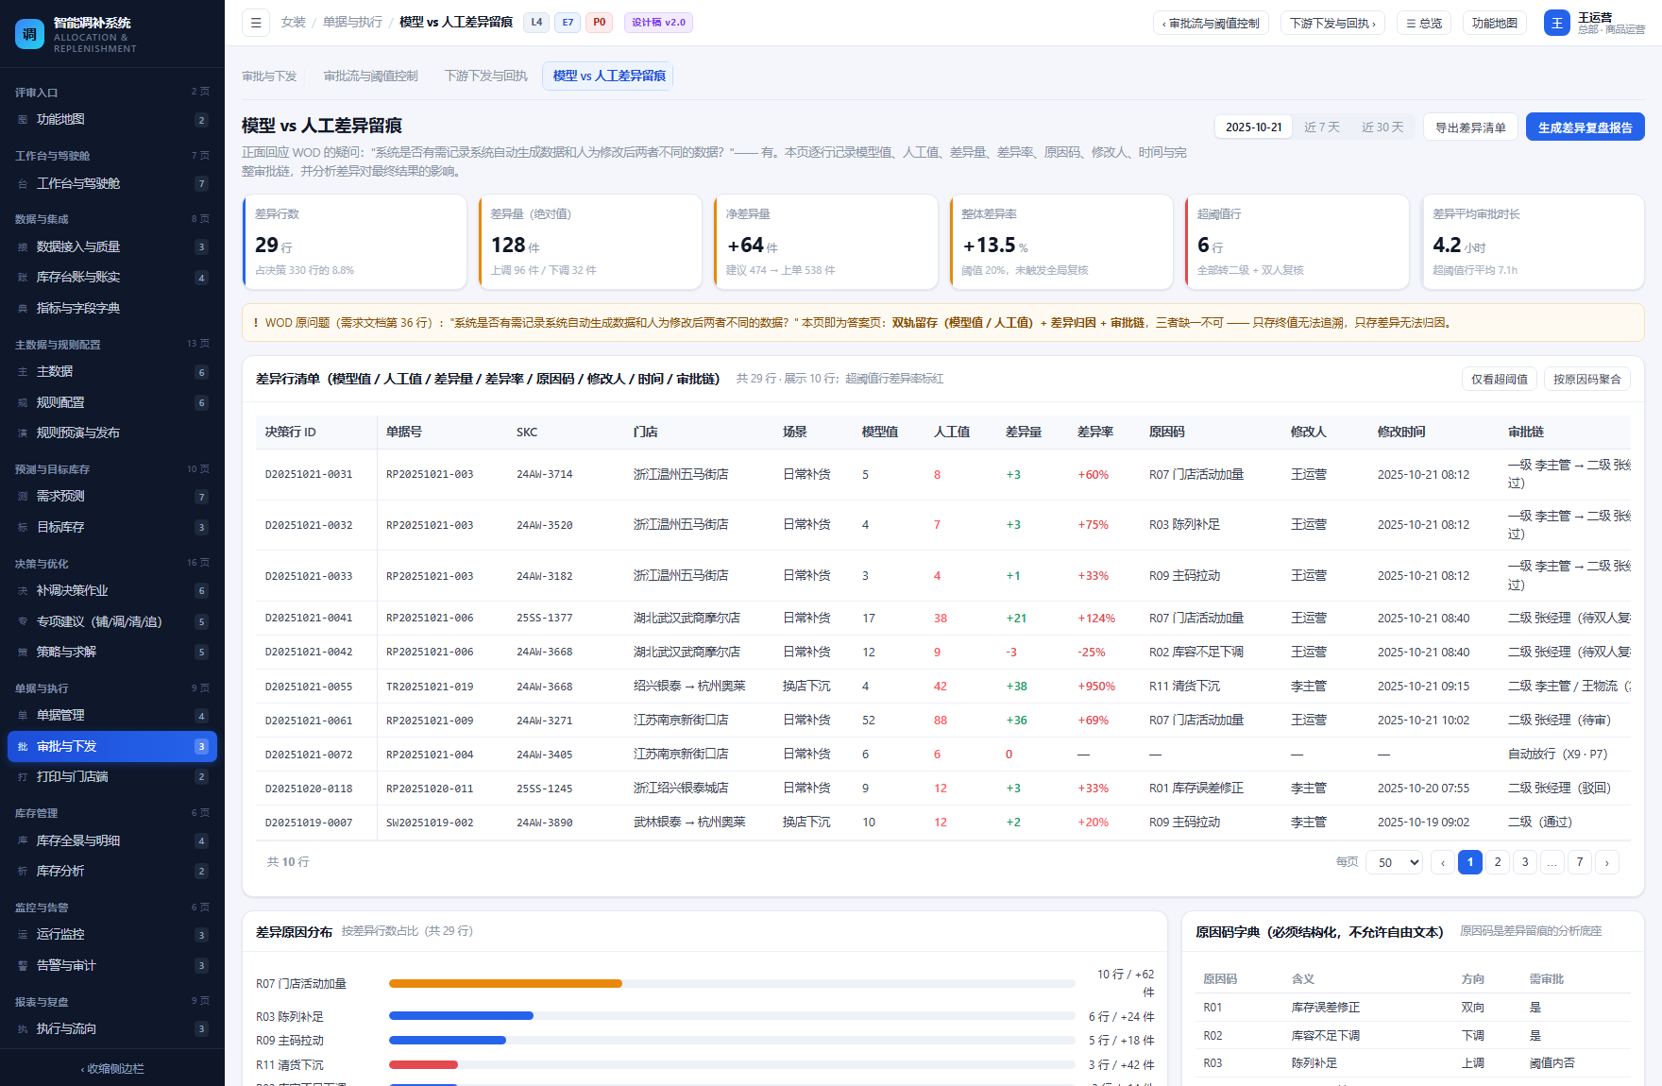Click the 王 user avatar icon
Viewport: 1662px width, 1086px height.
click(x=1556, y=23)
